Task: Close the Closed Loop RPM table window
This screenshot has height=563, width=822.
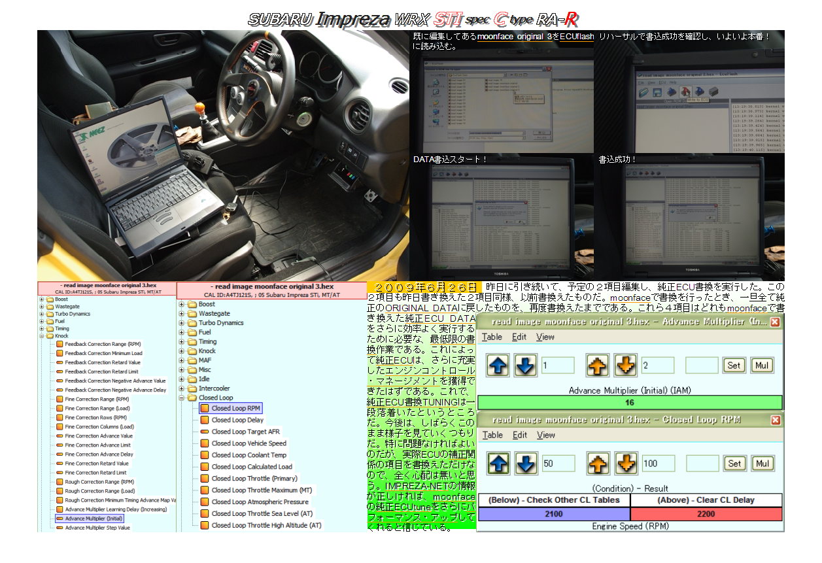Action: [775, 420]
